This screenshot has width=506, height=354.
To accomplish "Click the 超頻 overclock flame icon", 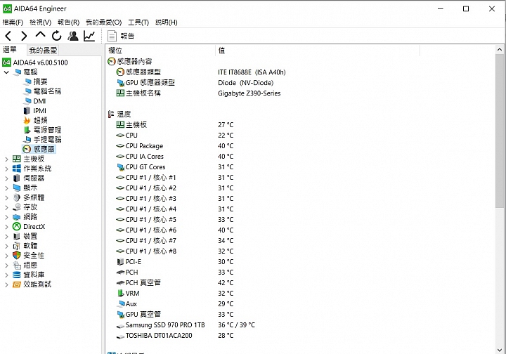I will [27, 120].
